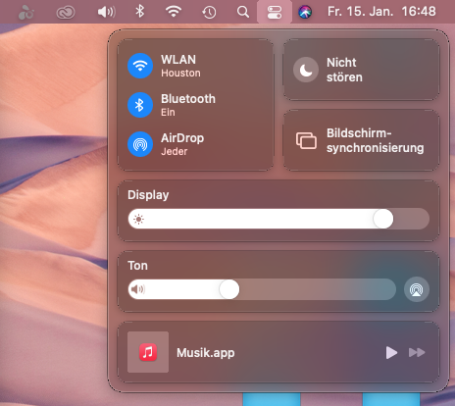Click the Ton heading
This screenshot has width=455, height=406.
(x=137, y=265)
